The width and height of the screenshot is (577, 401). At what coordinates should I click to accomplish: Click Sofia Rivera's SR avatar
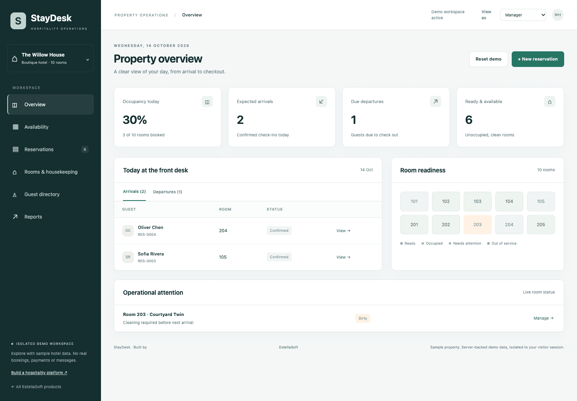(x=128, y=257)
